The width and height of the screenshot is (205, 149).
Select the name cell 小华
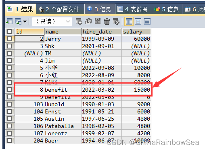pyautogui.click(x=63, y=68)
